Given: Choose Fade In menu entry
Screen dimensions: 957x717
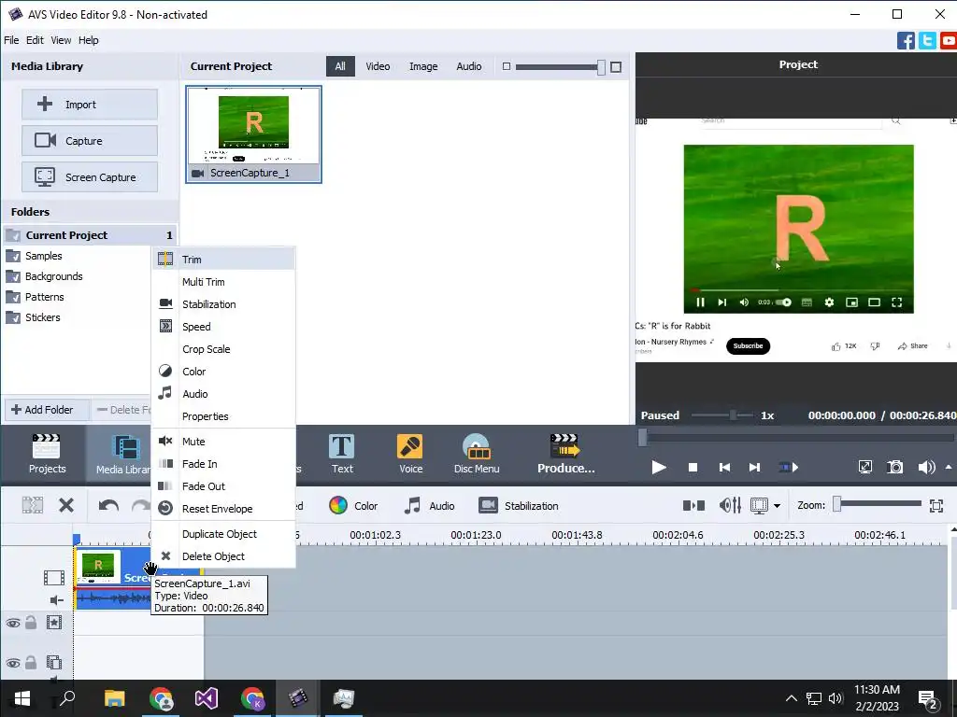Looking at the screenshot, I should click(223, 464).
